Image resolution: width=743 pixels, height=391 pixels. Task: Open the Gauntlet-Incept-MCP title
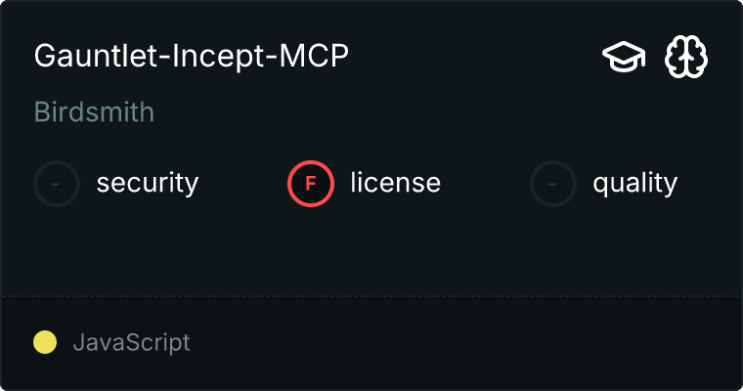pos(192,57)
